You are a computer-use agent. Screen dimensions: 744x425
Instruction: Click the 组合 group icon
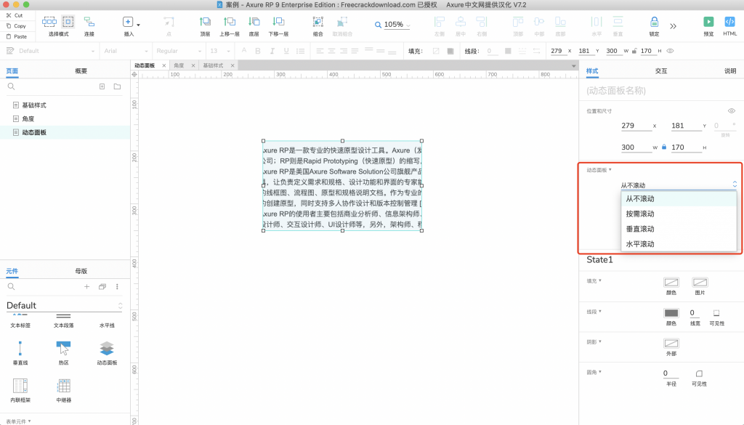(318, 22)
